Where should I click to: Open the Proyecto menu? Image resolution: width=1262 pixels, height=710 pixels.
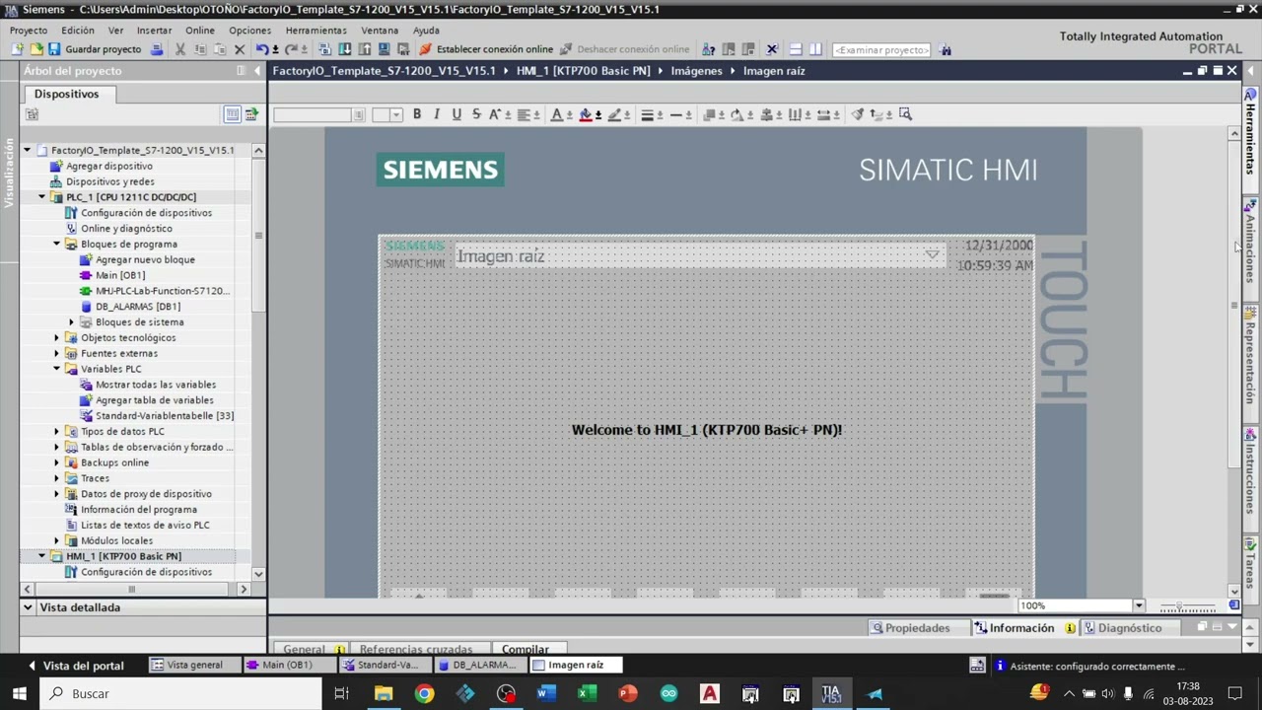point(29,31)
